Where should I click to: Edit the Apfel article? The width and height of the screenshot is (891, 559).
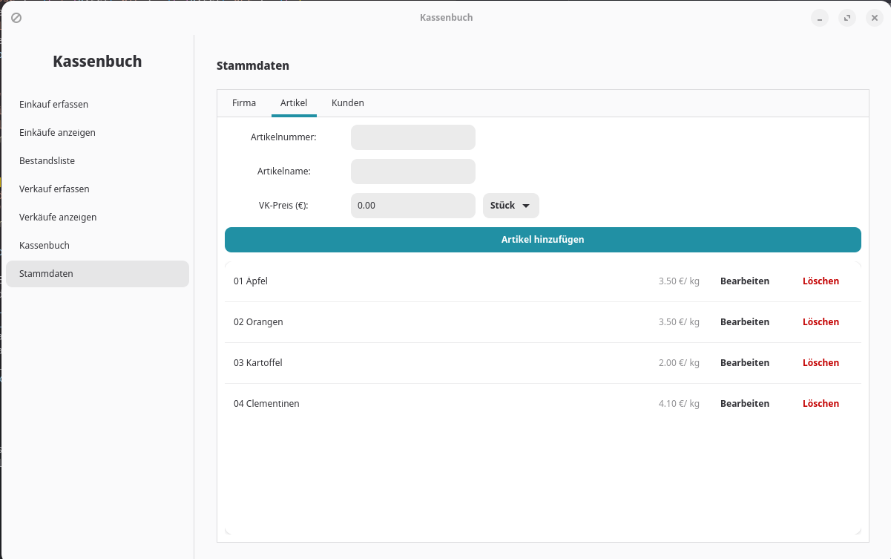tap(744, 281)
